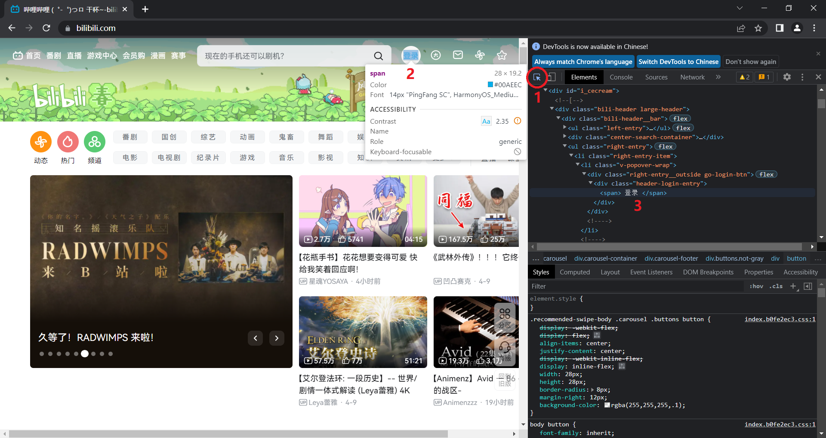Go to previous carousel slide
This screenshot has width=826, height=438.
coord(255,338)
